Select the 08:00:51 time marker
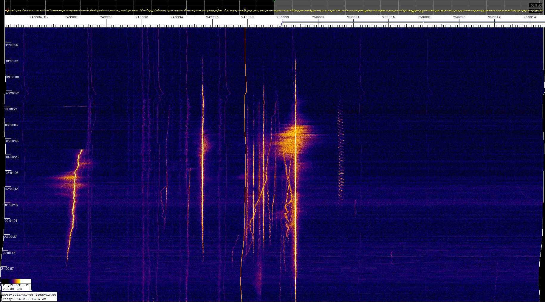545x302 pixels. [13, 93]
